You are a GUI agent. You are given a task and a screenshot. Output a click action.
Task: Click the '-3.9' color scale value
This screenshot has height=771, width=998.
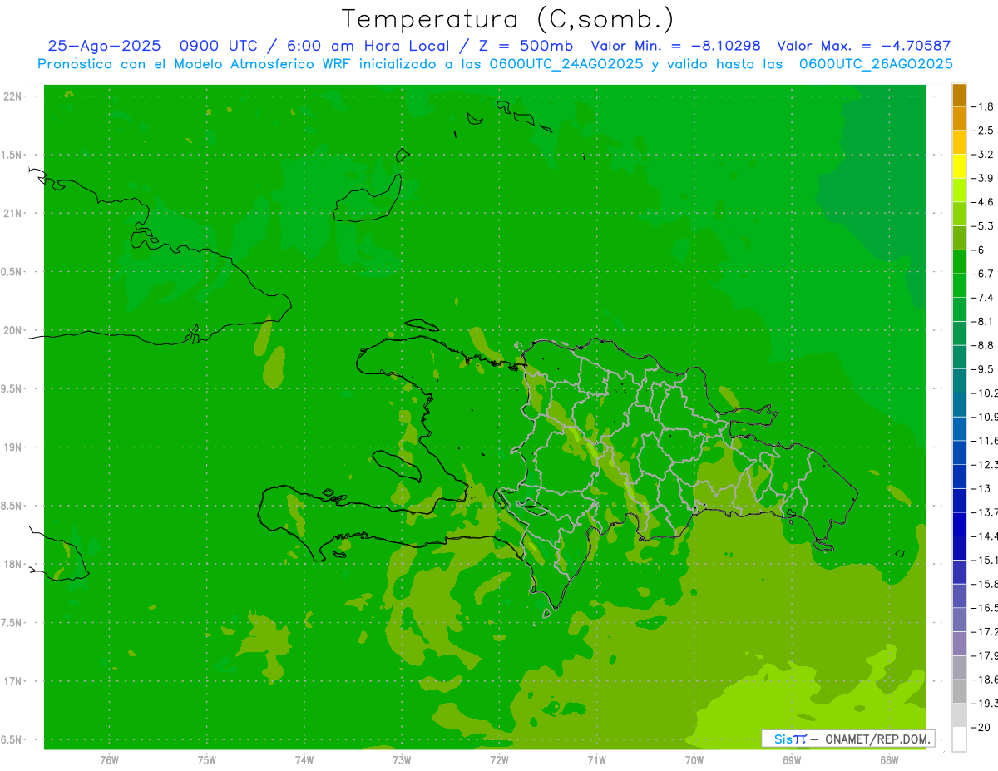coord(982,178)
